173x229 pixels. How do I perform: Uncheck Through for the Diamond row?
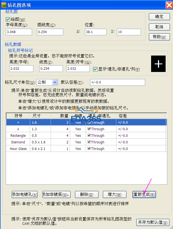(89, 142)
